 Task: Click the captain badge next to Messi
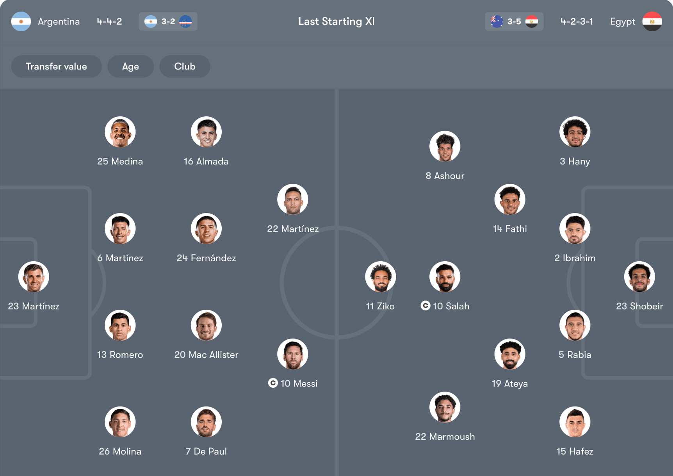click(273, 383)
